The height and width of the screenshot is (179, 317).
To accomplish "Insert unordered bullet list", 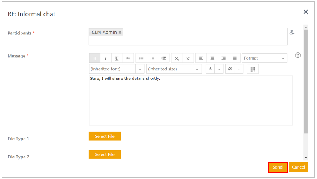I will tap(141, 58).
